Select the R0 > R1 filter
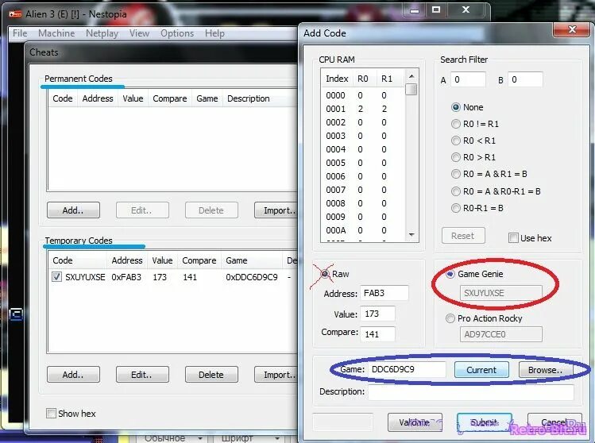 pos(456,157)
